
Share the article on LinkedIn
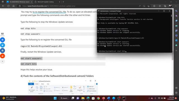point(3,50)
